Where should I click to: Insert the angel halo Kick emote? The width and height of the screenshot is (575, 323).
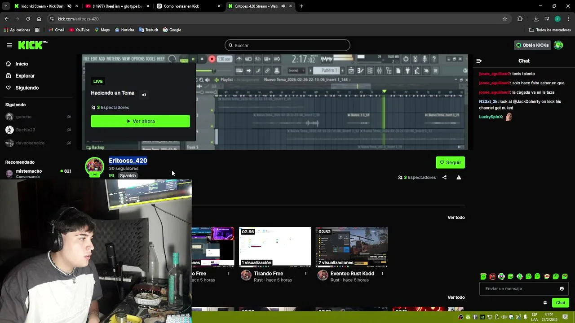click(x=483, y=276)
